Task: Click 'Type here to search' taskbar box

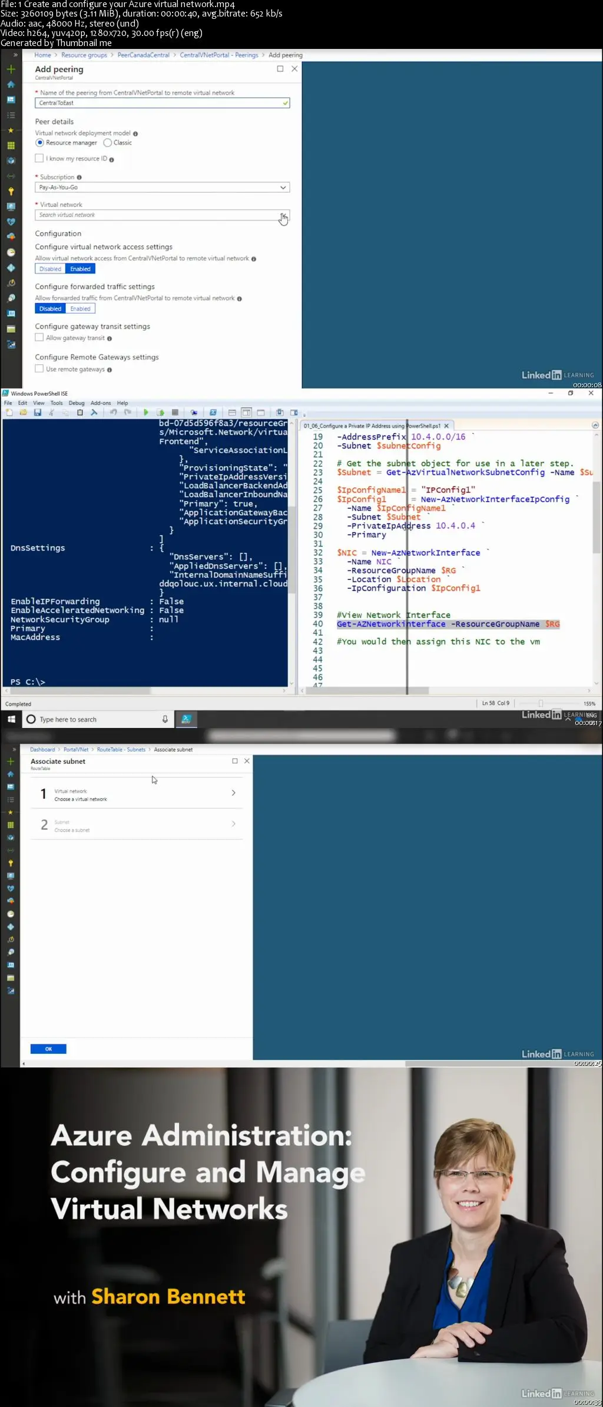Action: coord(98,719)
